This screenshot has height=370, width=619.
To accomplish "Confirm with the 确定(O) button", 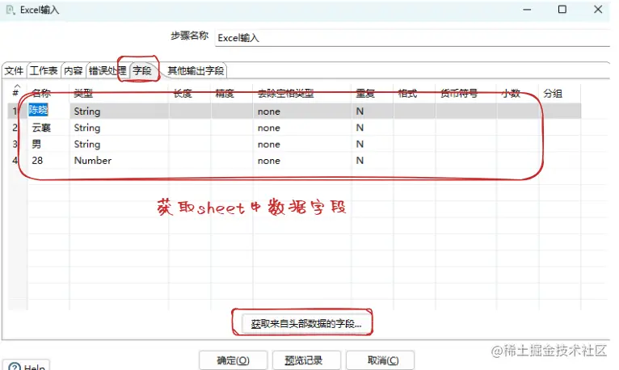I will coord(234,360).
